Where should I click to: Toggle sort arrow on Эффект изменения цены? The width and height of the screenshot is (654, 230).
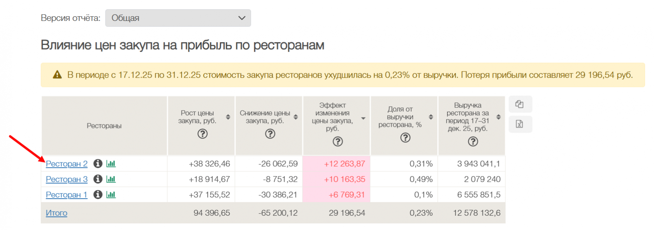[x=363, y=118]
